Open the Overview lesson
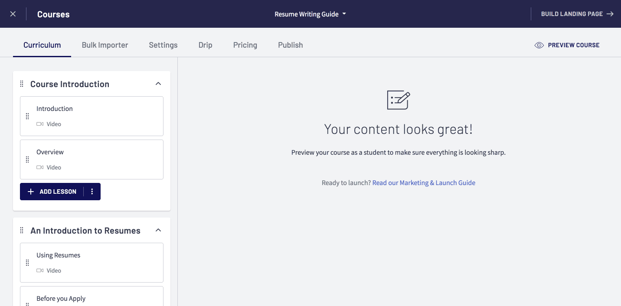The height and width of the screenshot is (306, 621). click(92, 160)
